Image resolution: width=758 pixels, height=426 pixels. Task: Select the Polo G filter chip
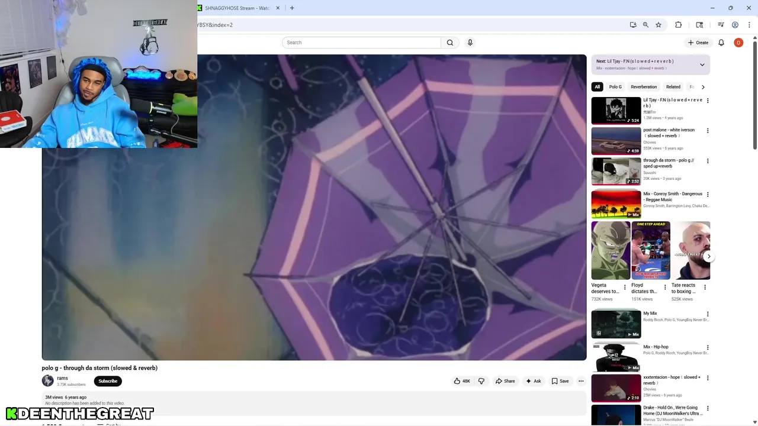click(x=615, y=87)
